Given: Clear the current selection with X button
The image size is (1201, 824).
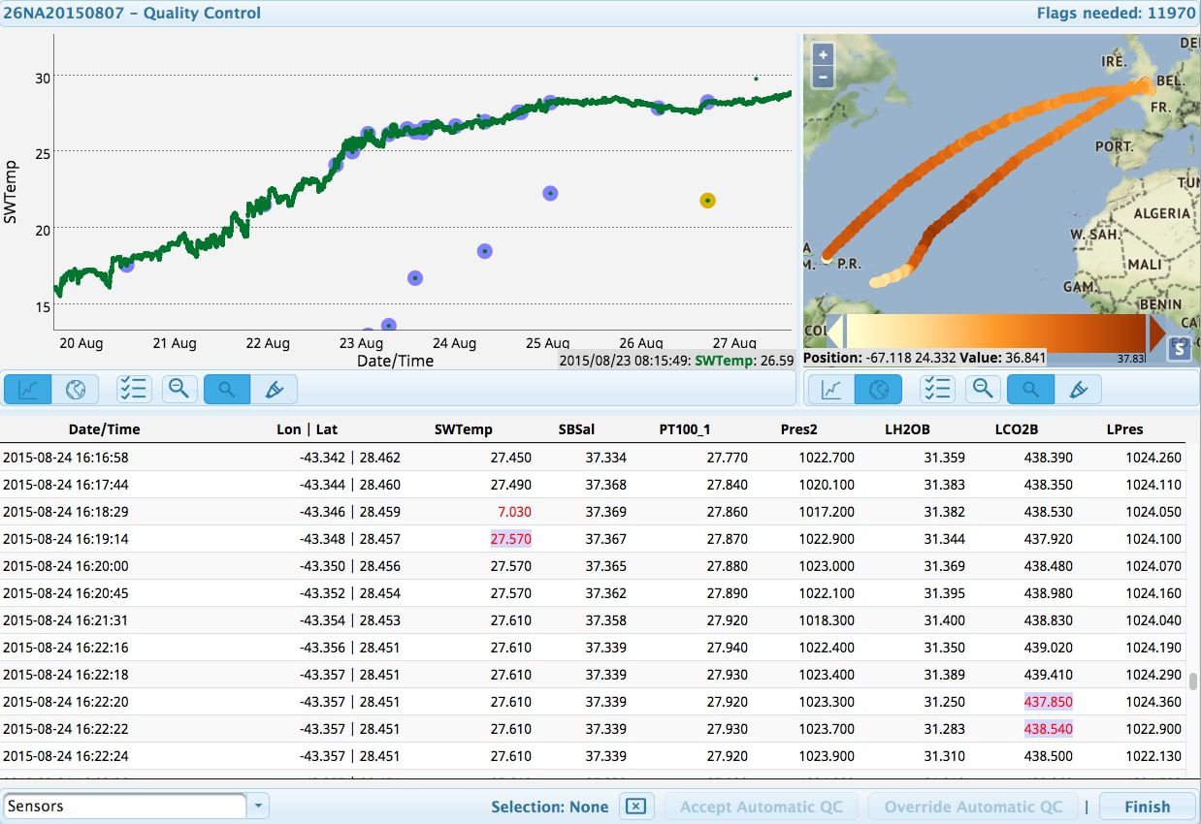Looking at the screenshot, I should pyautogui.click(x=634, y=807).
